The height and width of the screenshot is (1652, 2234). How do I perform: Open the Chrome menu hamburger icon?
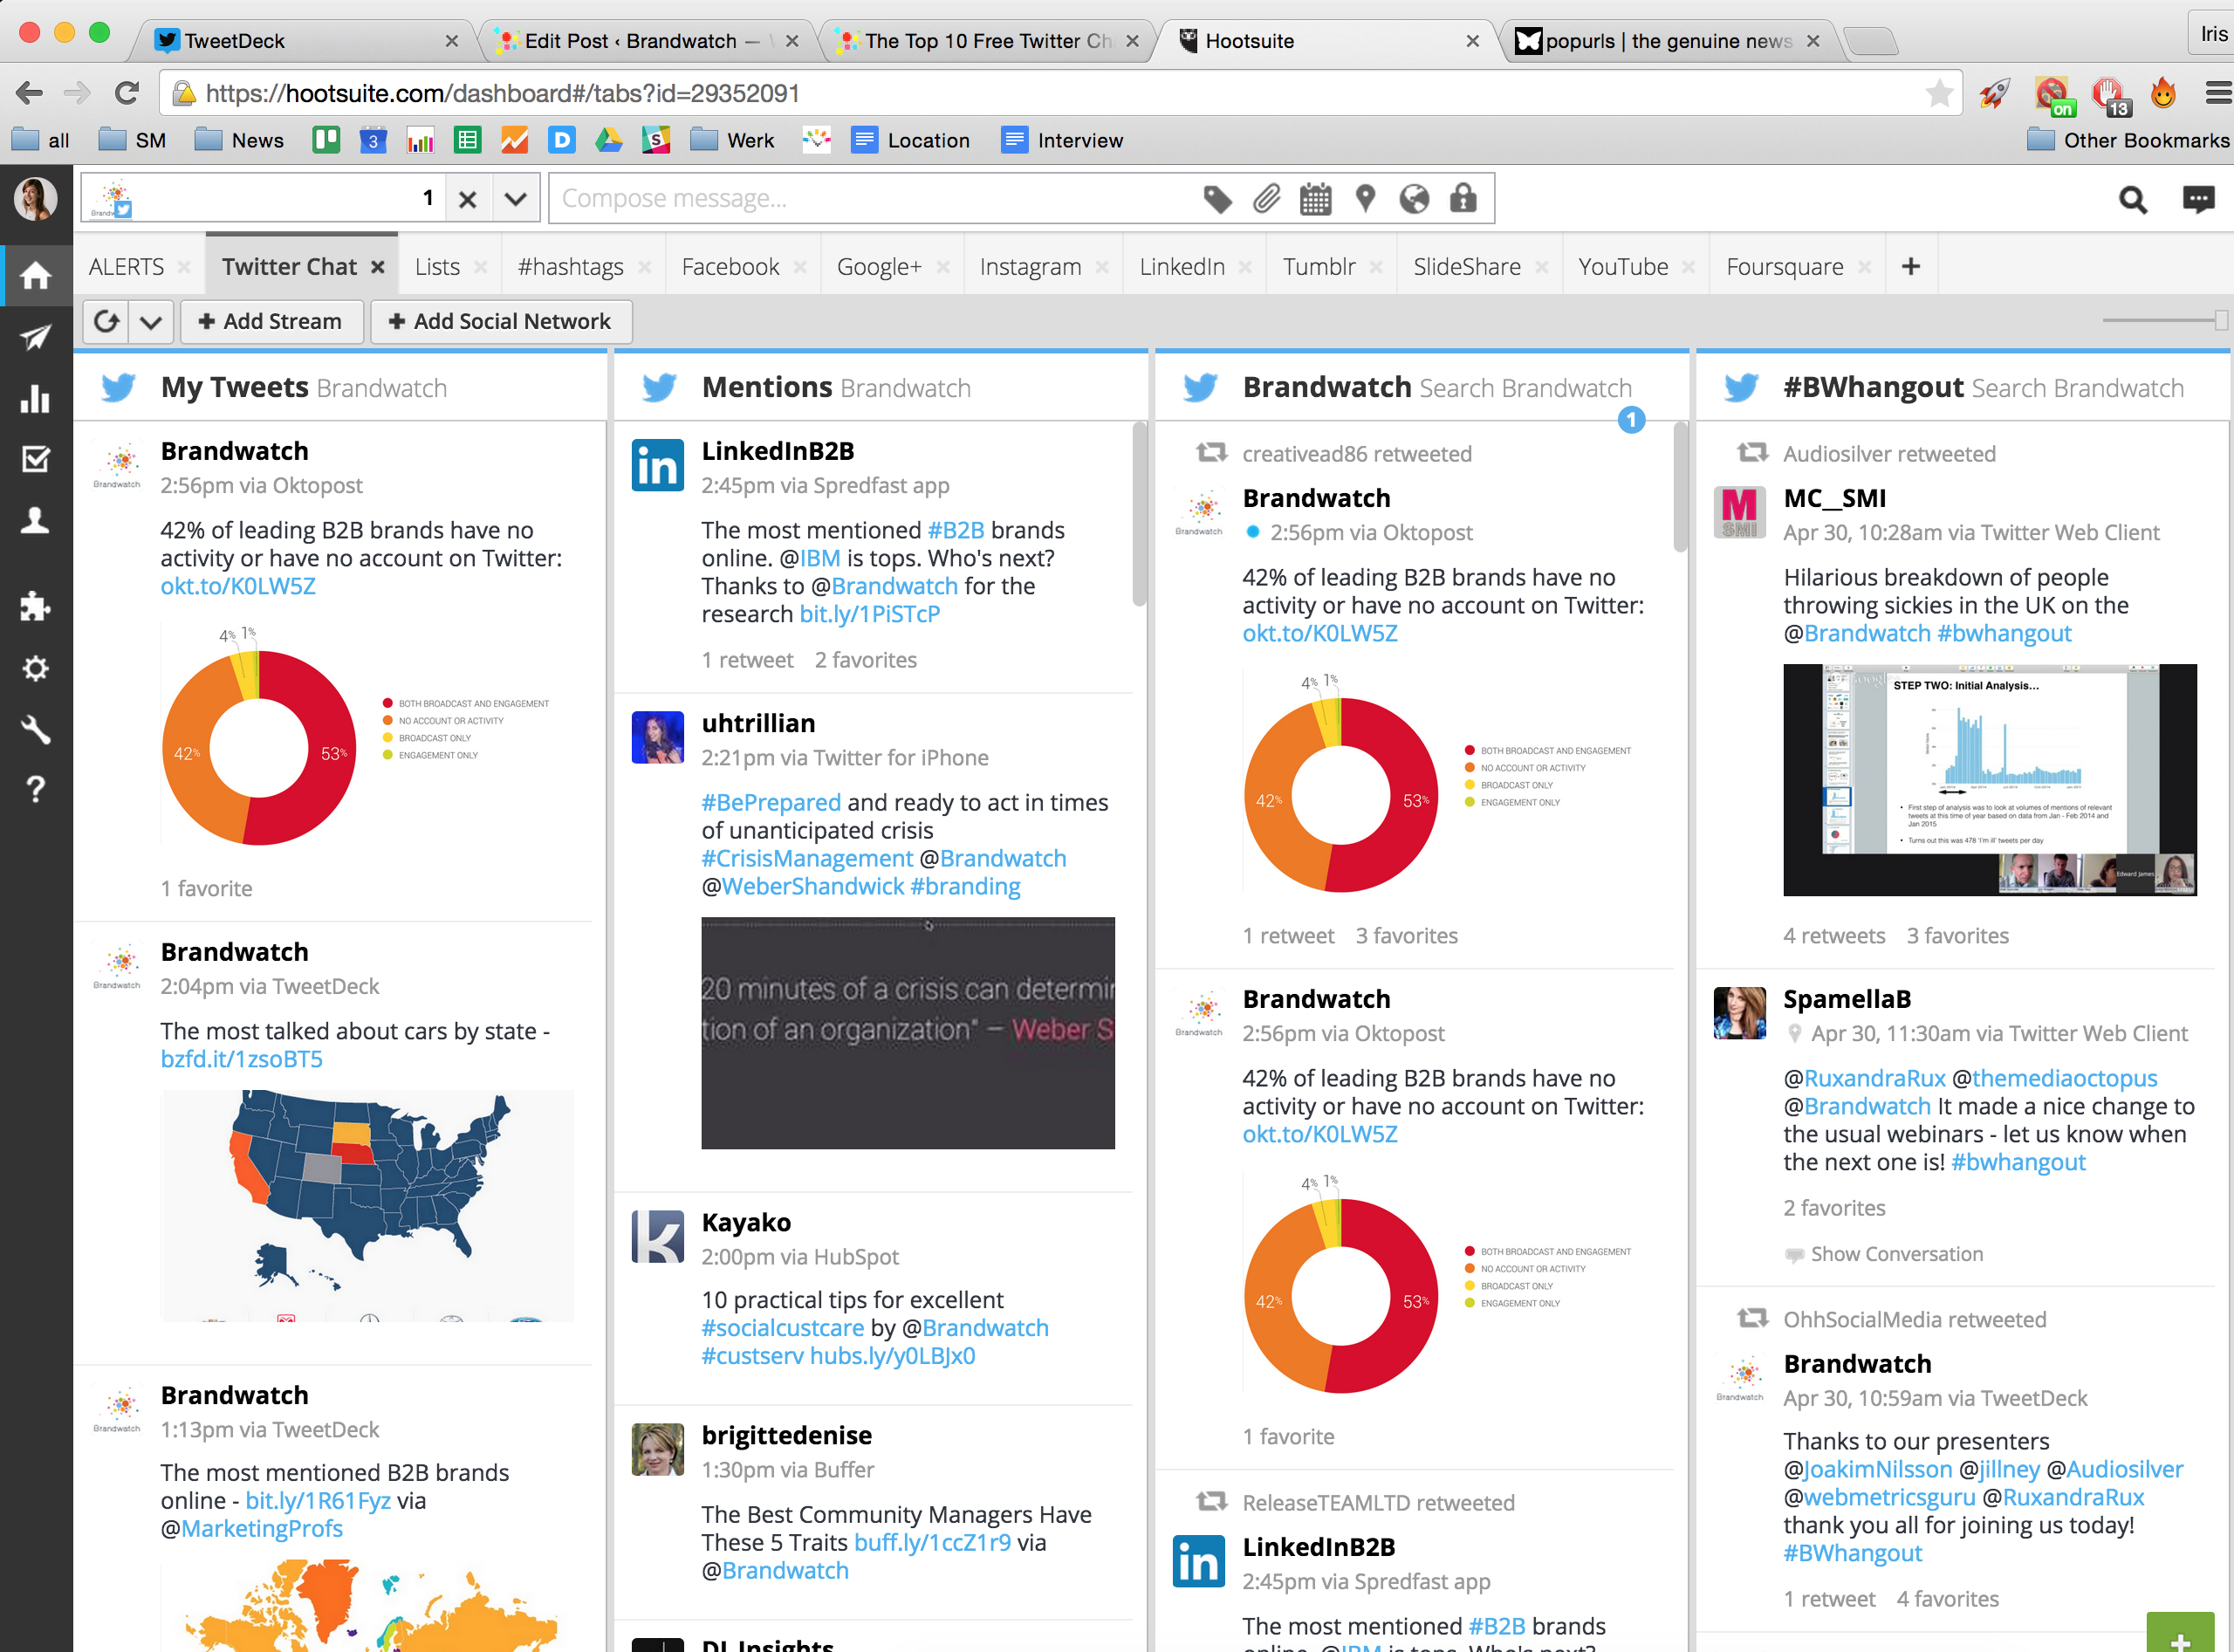click(2218, 93)
